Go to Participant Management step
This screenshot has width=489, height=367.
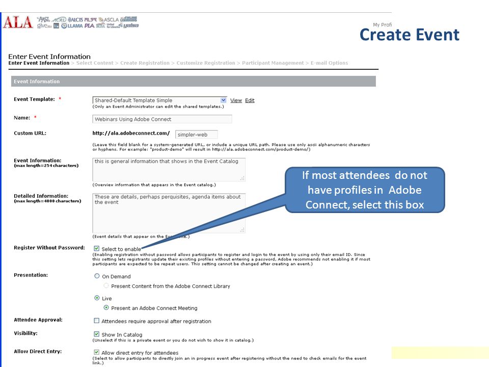(x=273, y=63)
